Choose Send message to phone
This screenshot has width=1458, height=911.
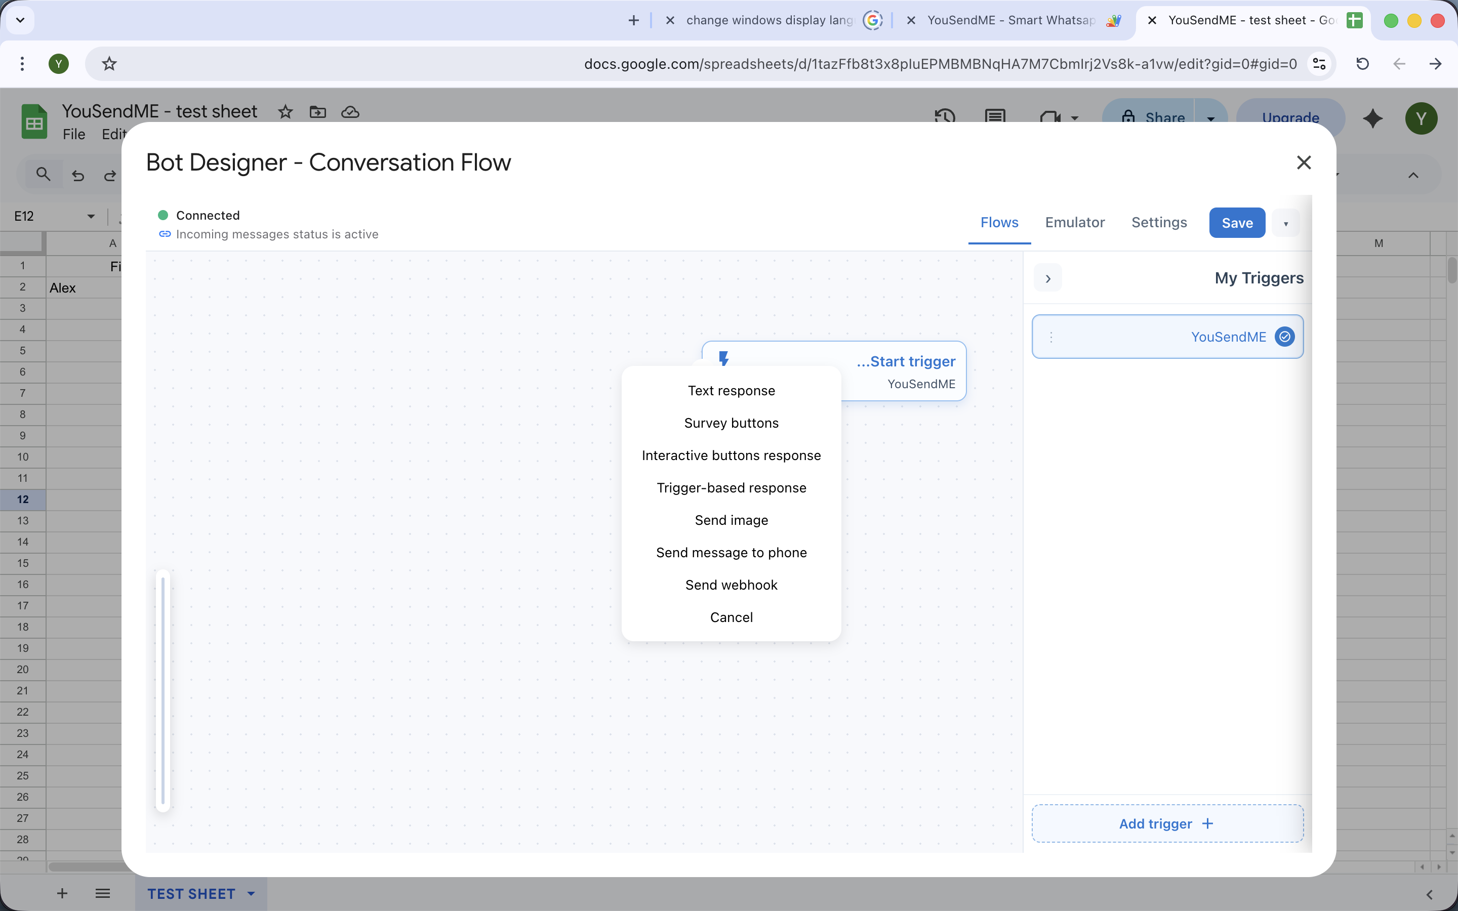point(732,553)
